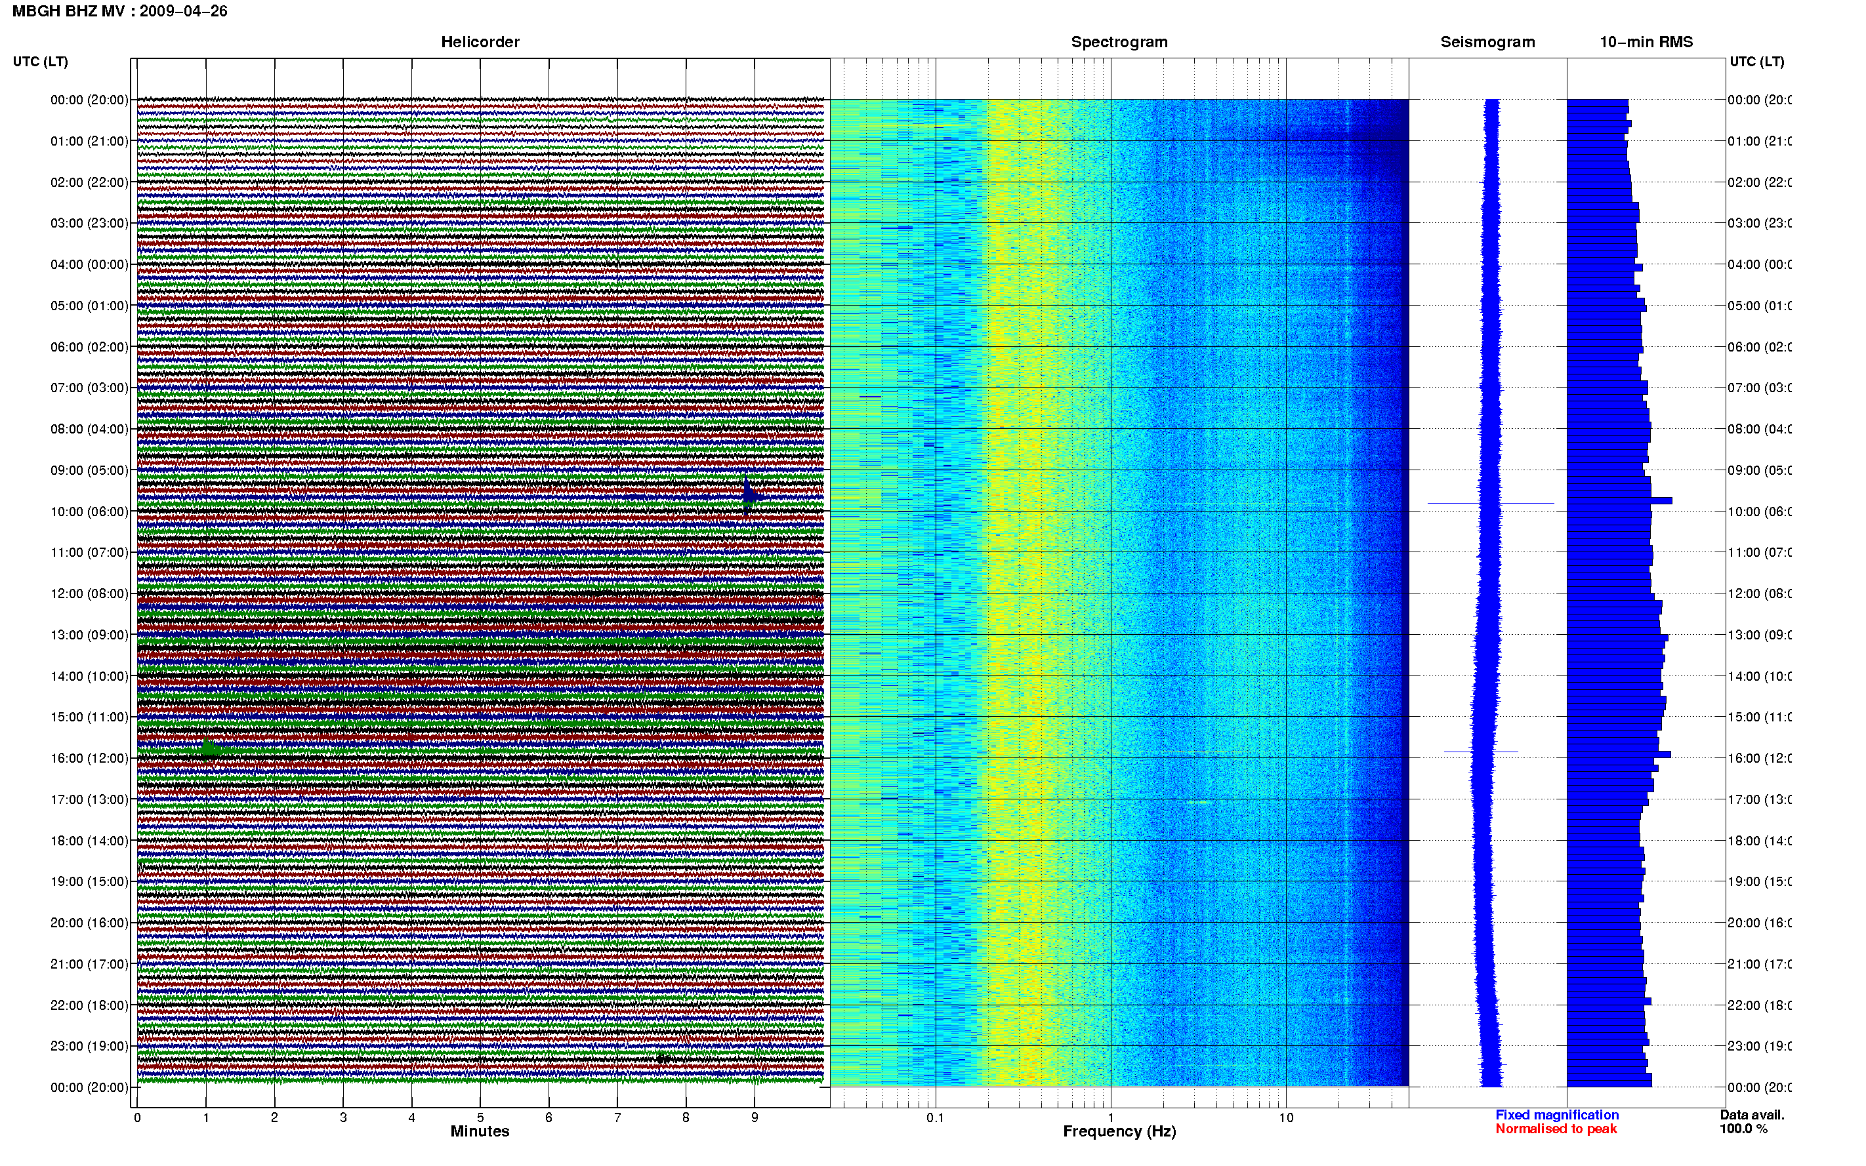1866x1166 pixels.
Task: Click the left 15:00 (11:00) time label
Action: tap(89, 716)
